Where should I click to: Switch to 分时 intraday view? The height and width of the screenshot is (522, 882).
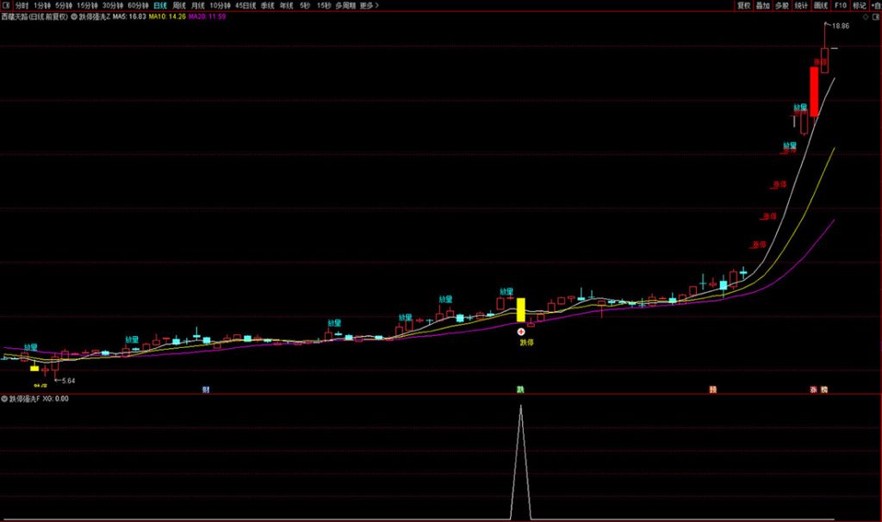tap(22, 5)
